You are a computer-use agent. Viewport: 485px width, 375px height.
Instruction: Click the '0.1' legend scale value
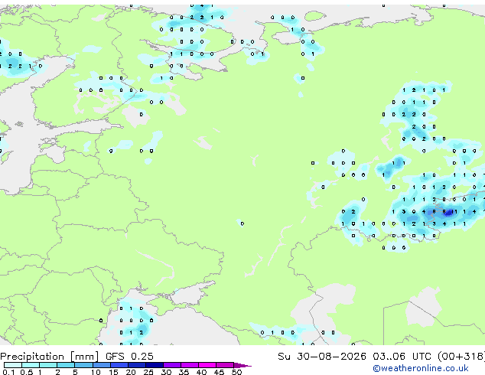click(8, 372)
